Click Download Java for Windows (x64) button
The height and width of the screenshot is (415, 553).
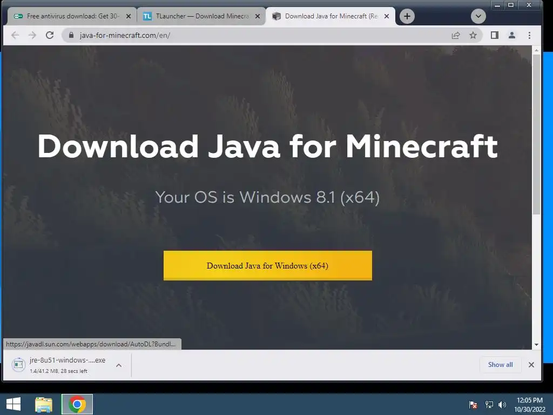pyautogui.click(x=268, y=266)
